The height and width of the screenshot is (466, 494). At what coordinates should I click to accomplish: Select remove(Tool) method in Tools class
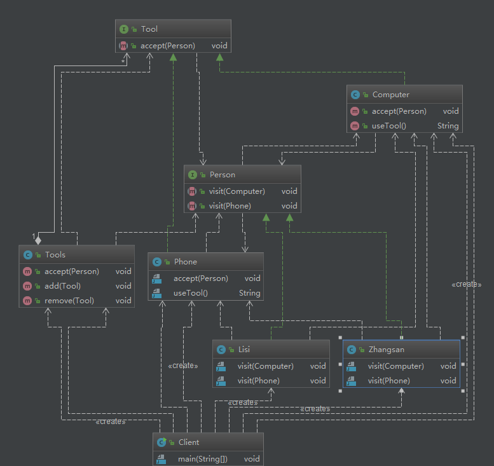point(69,301)
